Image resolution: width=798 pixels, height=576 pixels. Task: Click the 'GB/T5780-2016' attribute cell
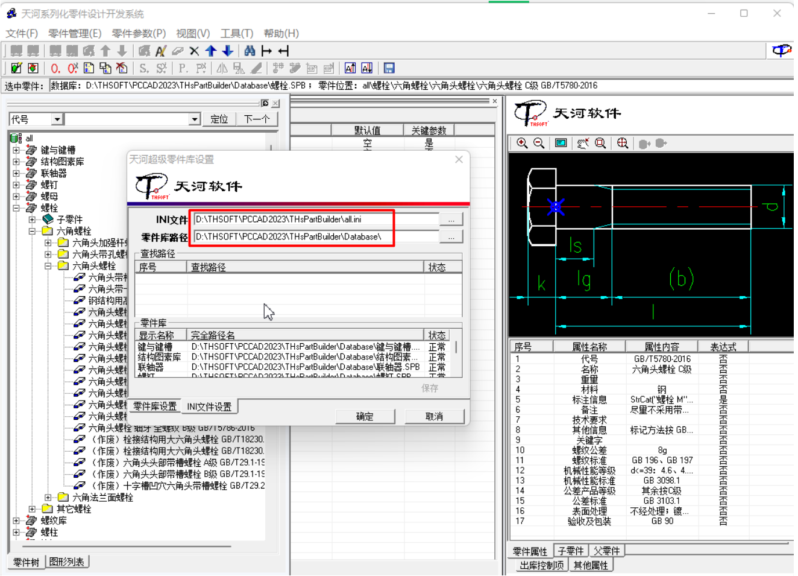point(662,359)
